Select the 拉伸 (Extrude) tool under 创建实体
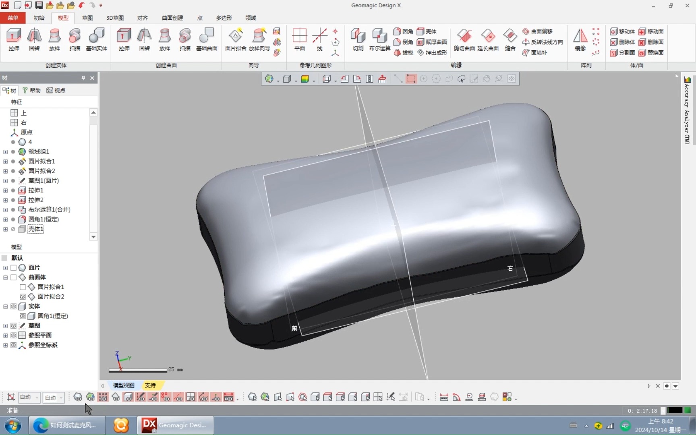This screenshot has width=696, height=435. [x=13, y=38]
